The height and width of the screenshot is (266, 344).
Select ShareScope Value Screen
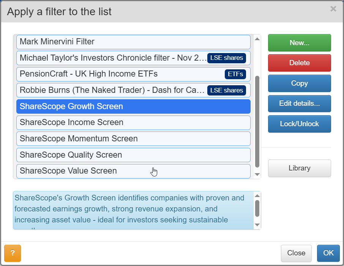(x=133, y=171)
